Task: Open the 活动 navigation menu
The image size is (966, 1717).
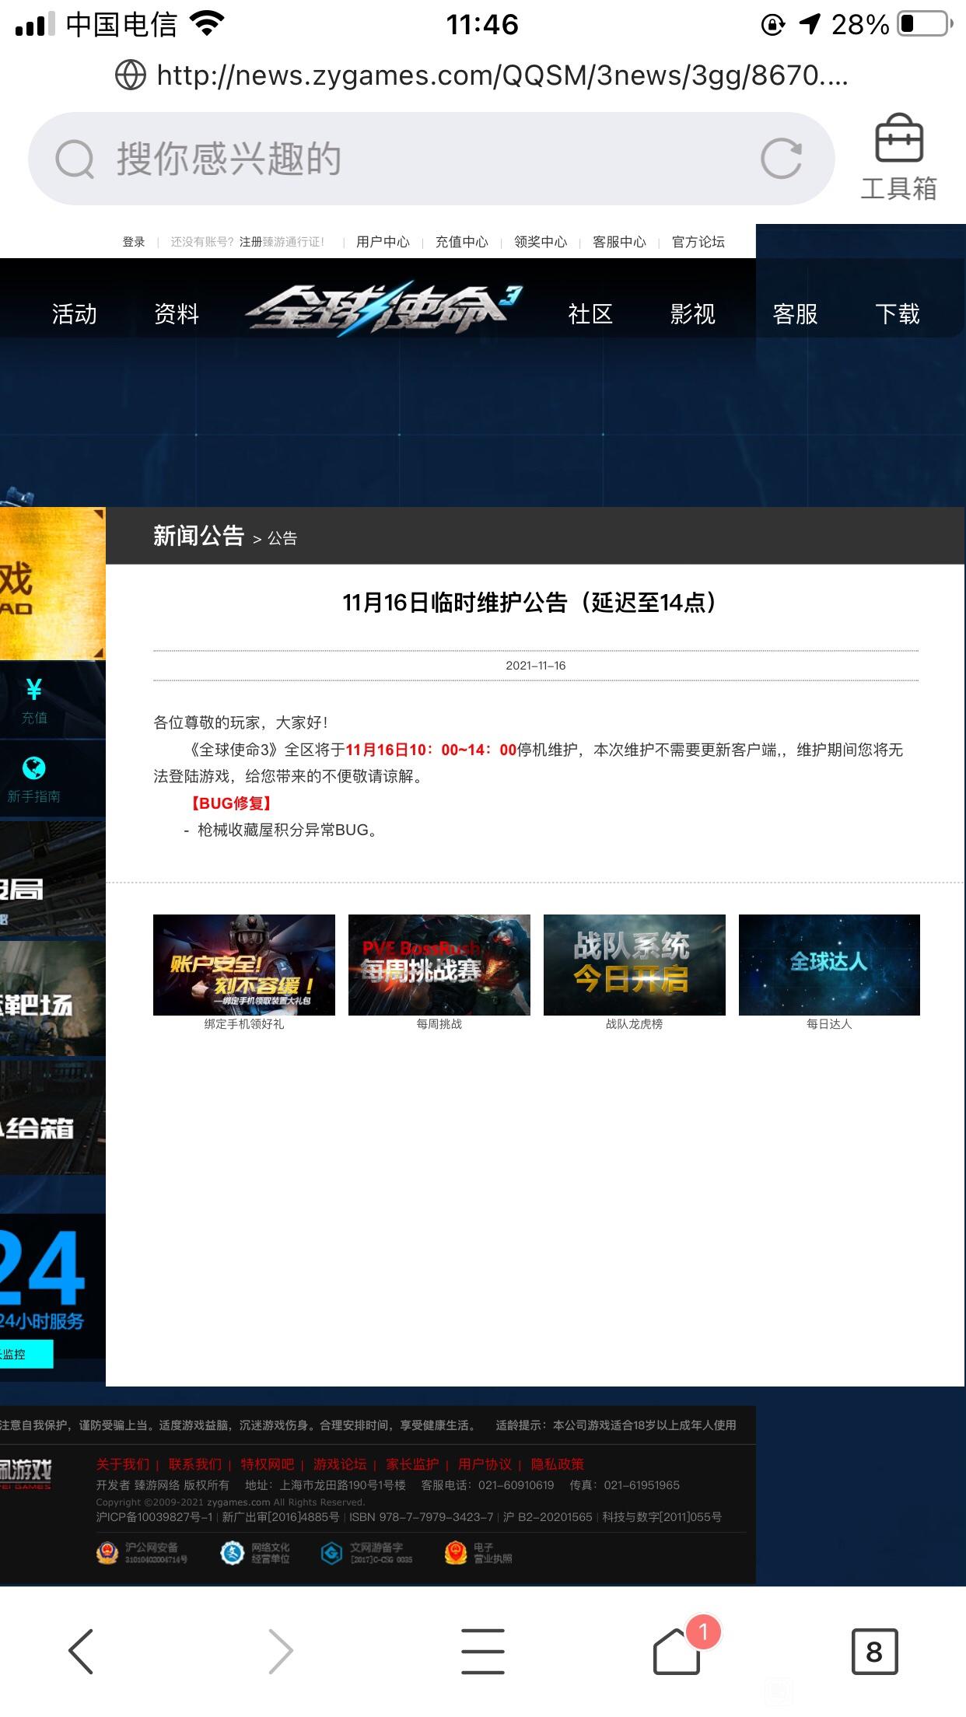Action: pos(75,314)
